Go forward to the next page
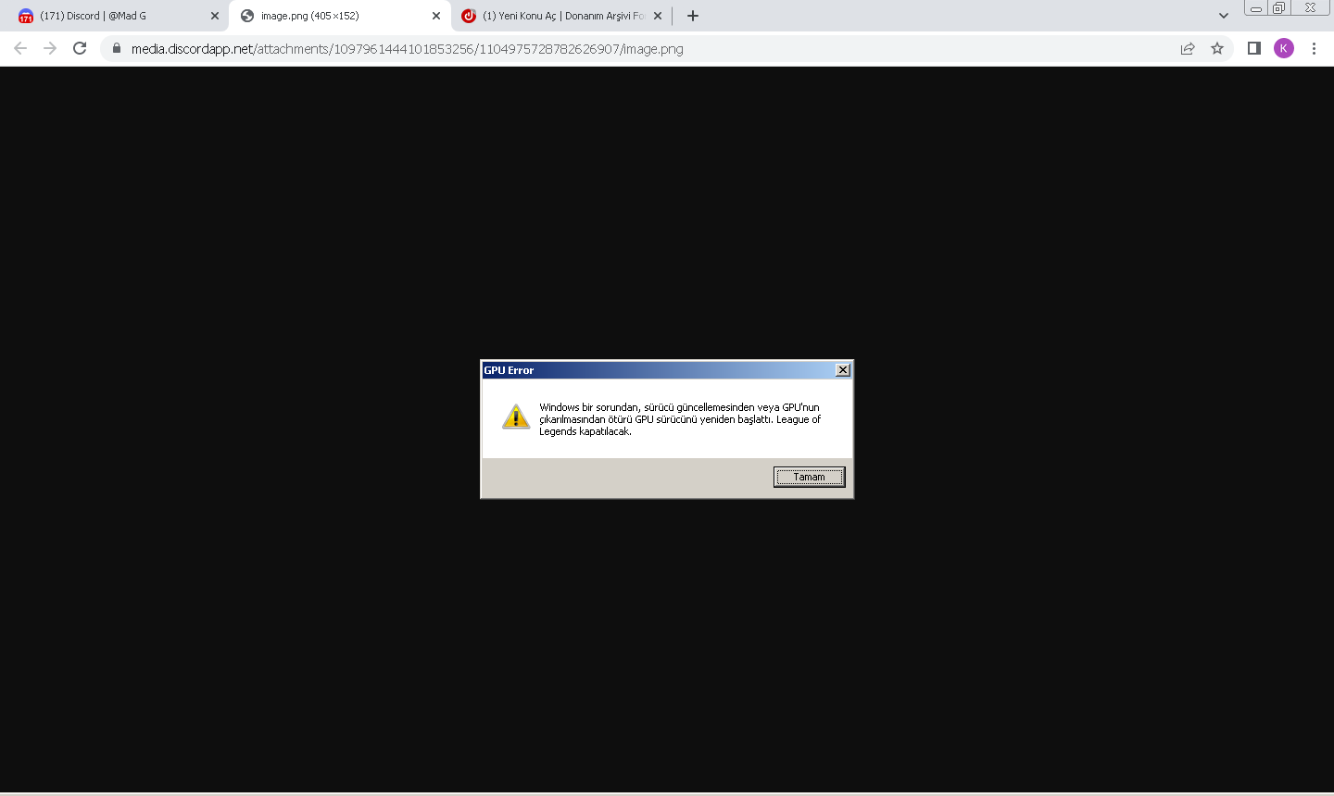The width and height of the screenshot is (1334, 796). [50, 48]
